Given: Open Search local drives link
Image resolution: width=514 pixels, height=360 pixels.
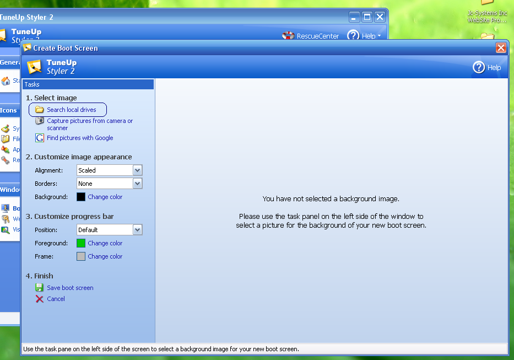Looking at the screenshot, I should 72,110.
